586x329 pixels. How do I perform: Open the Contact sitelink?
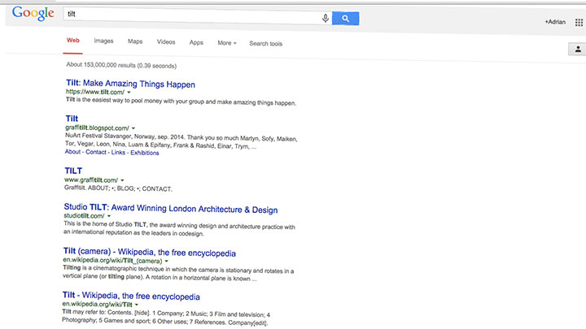click(x=96, y=152)
